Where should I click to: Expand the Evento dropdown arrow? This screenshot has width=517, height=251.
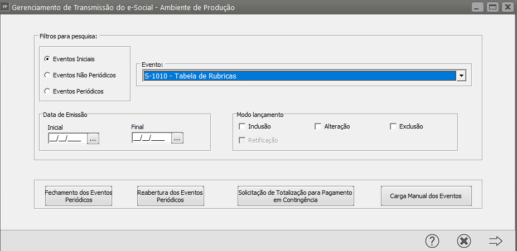pyautogui.click(x=461, y=76)
